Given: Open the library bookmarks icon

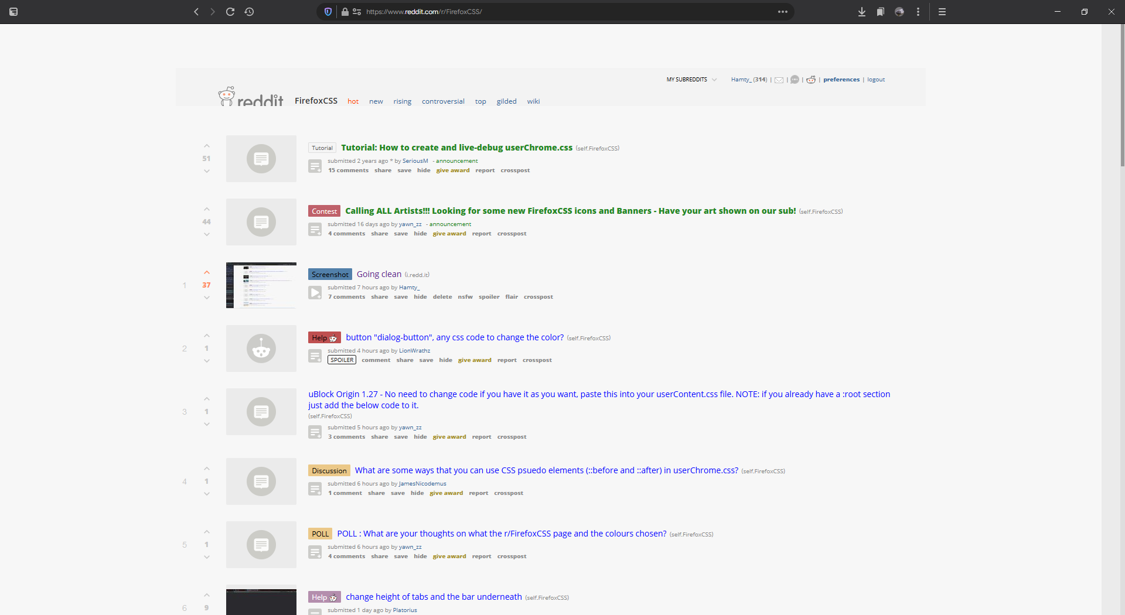Looking at the screenshot, I should [880, 12].
